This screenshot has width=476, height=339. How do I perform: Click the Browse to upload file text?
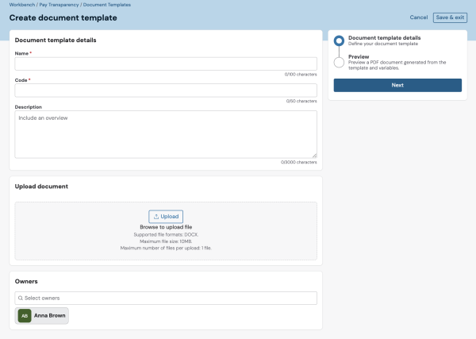(166, 227)
